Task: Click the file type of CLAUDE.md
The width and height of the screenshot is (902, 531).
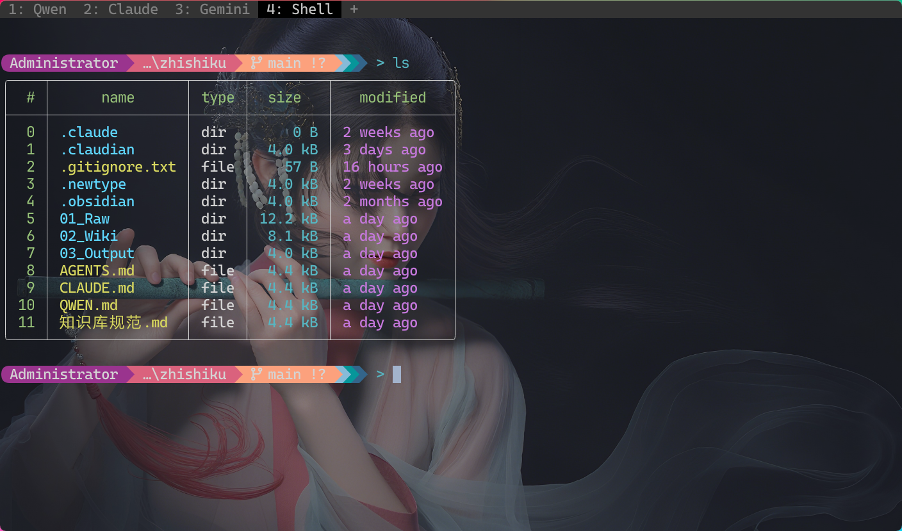Action: tap(218, 288)
